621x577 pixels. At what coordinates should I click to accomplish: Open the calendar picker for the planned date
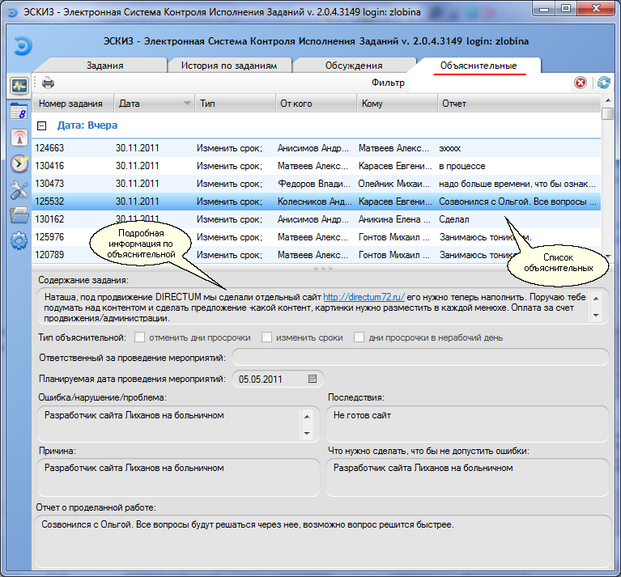pyautogui.click(x=312, y=379)
